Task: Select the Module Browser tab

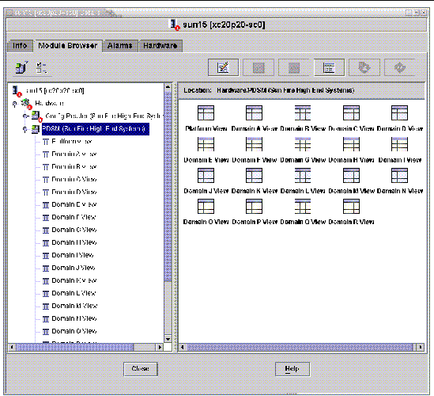Action: (68, 46)
